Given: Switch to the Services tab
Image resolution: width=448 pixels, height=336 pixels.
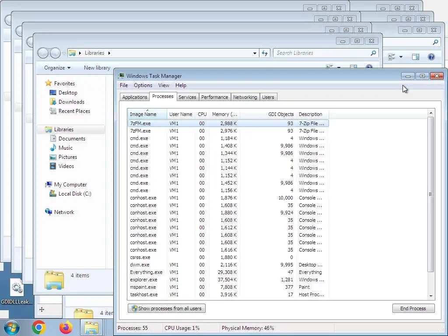Looking at the screenshot, I should (x=187, y=97).
